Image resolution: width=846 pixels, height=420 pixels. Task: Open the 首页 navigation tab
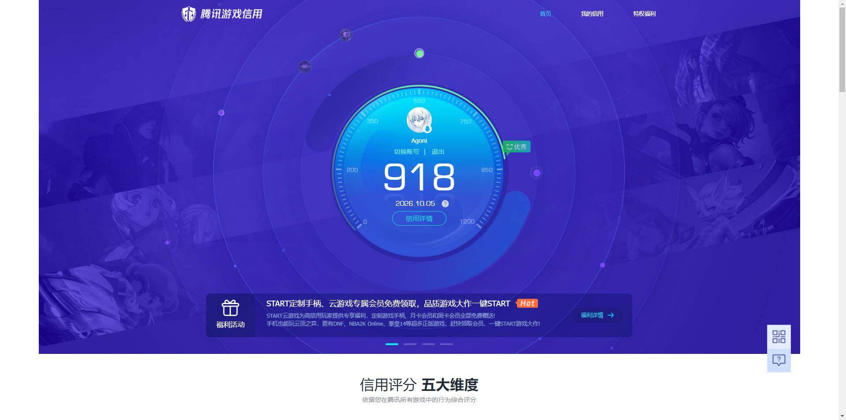click(545, 14)
